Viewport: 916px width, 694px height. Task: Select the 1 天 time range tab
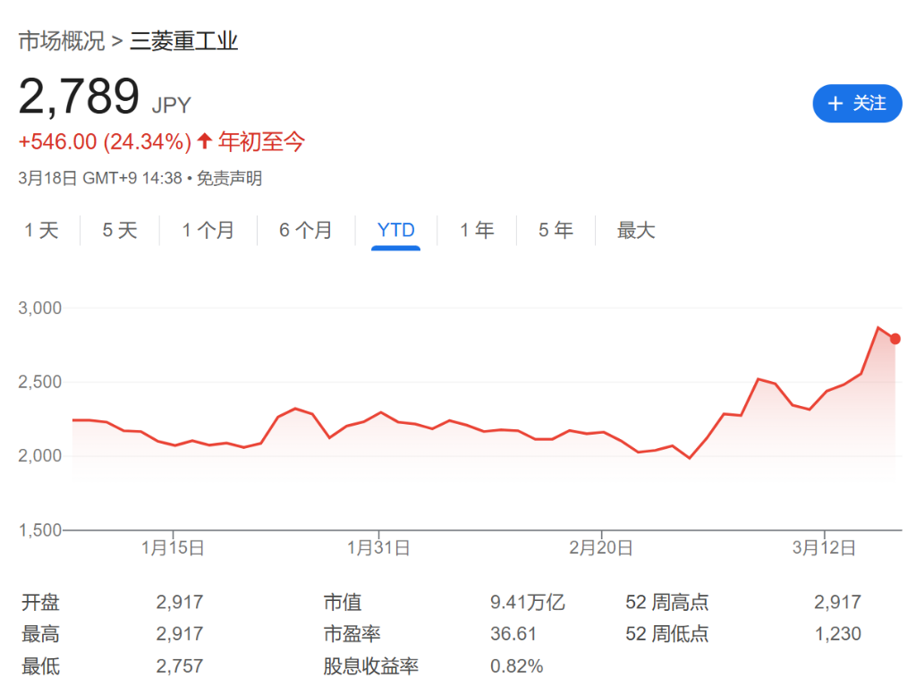[x=41, y=231]
